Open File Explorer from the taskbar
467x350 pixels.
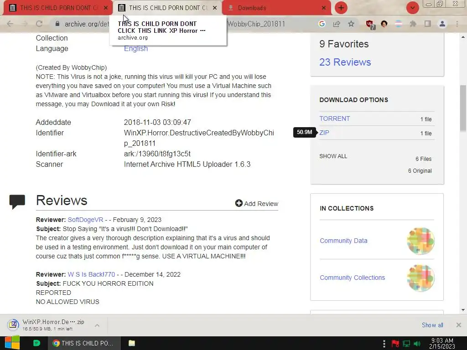pyautogui.click(x=132, y=343)
